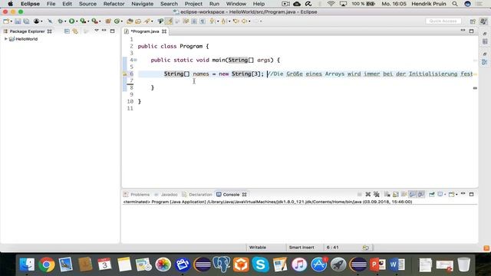The height and width of the screenshot is (276, 491).
Task: Collapse the main method fold marker
Action: [135, 60]
